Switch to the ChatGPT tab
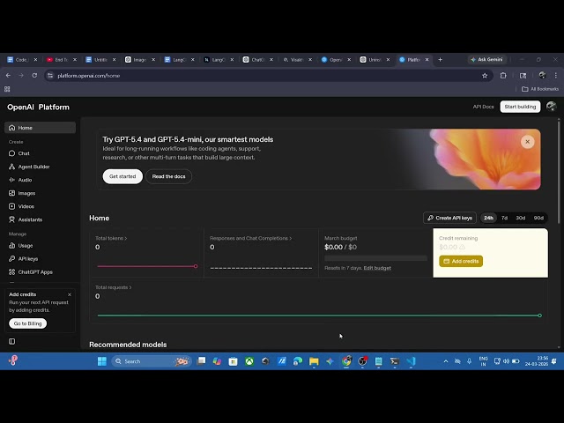The height and width of the screenshot is (423, 564). point(256,60)
